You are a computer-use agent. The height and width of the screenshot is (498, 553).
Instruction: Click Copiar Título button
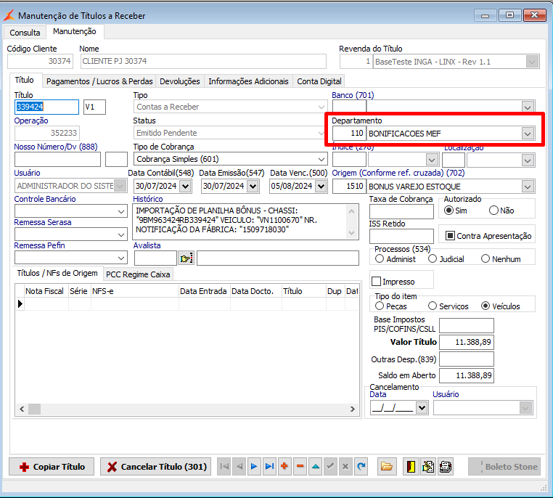(x=52, y=467)
